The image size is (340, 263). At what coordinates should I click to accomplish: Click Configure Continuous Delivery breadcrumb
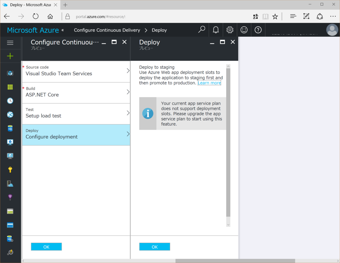107,30
